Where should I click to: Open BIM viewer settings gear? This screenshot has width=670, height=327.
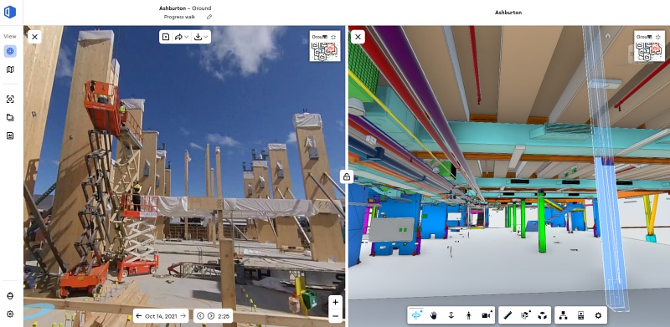(598, 315)
